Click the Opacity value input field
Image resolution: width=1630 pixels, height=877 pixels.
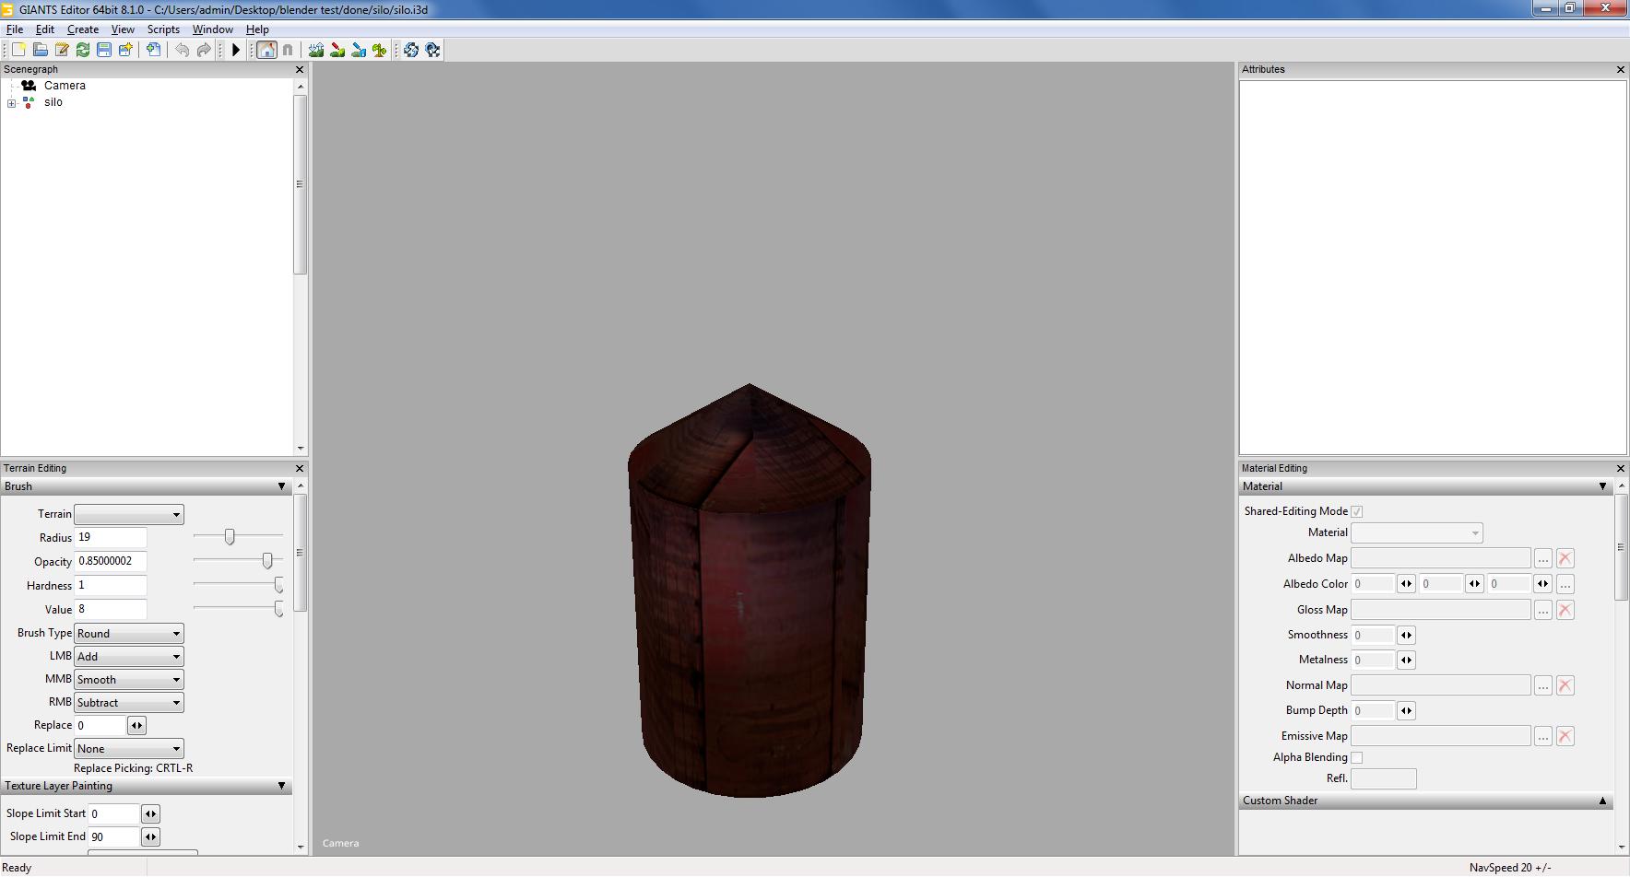[x=110, y=561]
